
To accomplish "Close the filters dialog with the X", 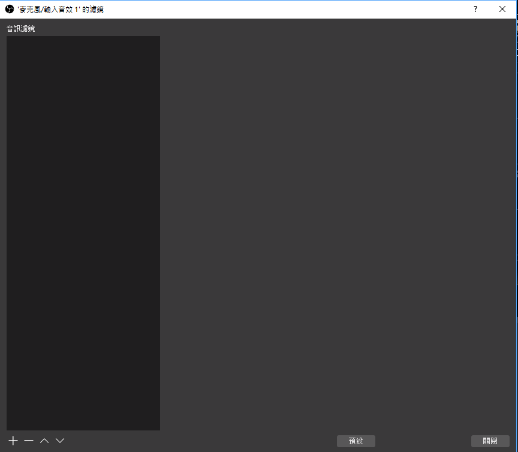I will [x=502, y=9].
